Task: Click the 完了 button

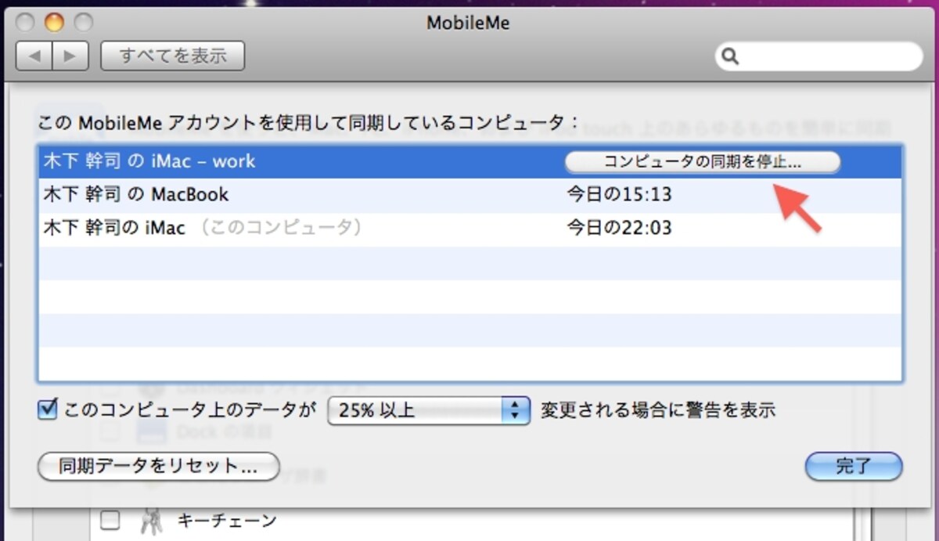Action: pyautogui.click(x=854, y=467)
